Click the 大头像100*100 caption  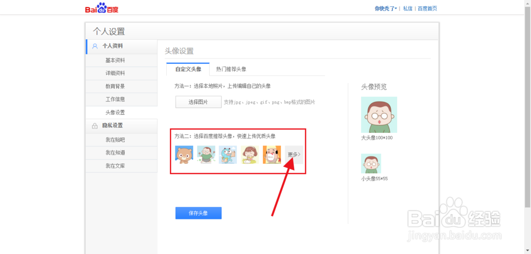(x=377, y=138)
